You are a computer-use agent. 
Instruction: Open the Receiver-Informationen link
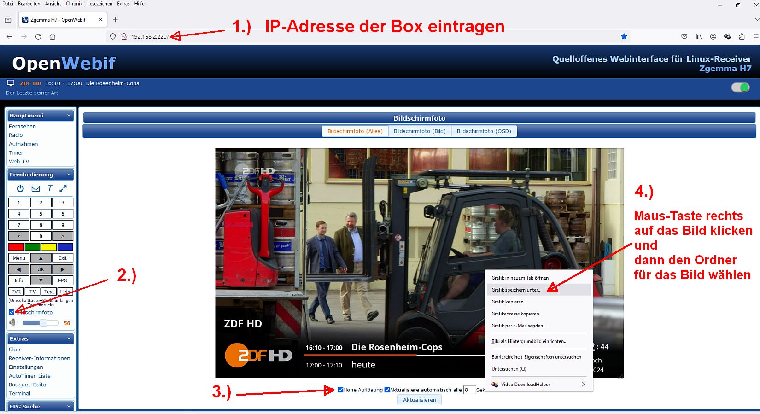(x=40, y=358)
